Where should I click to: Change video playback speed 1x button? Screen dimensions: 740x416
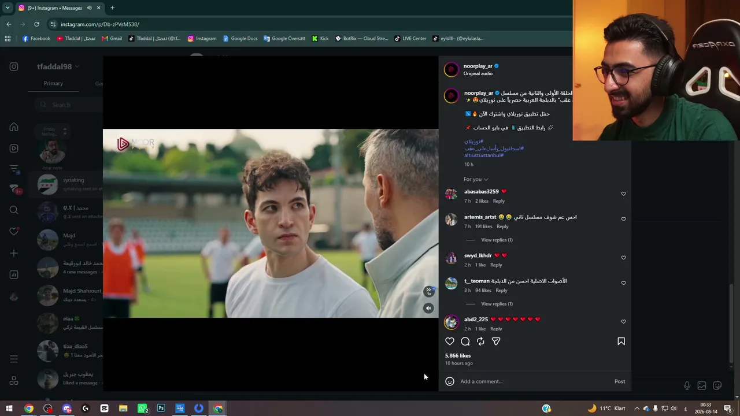429,292
